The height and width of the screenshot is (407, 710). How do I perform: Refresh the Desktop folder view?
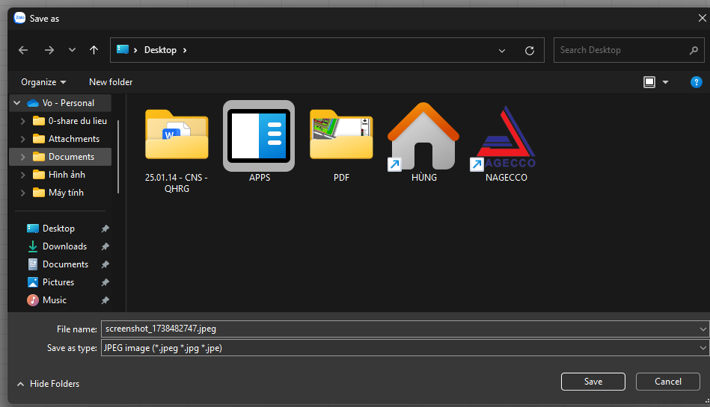point(530,50)
